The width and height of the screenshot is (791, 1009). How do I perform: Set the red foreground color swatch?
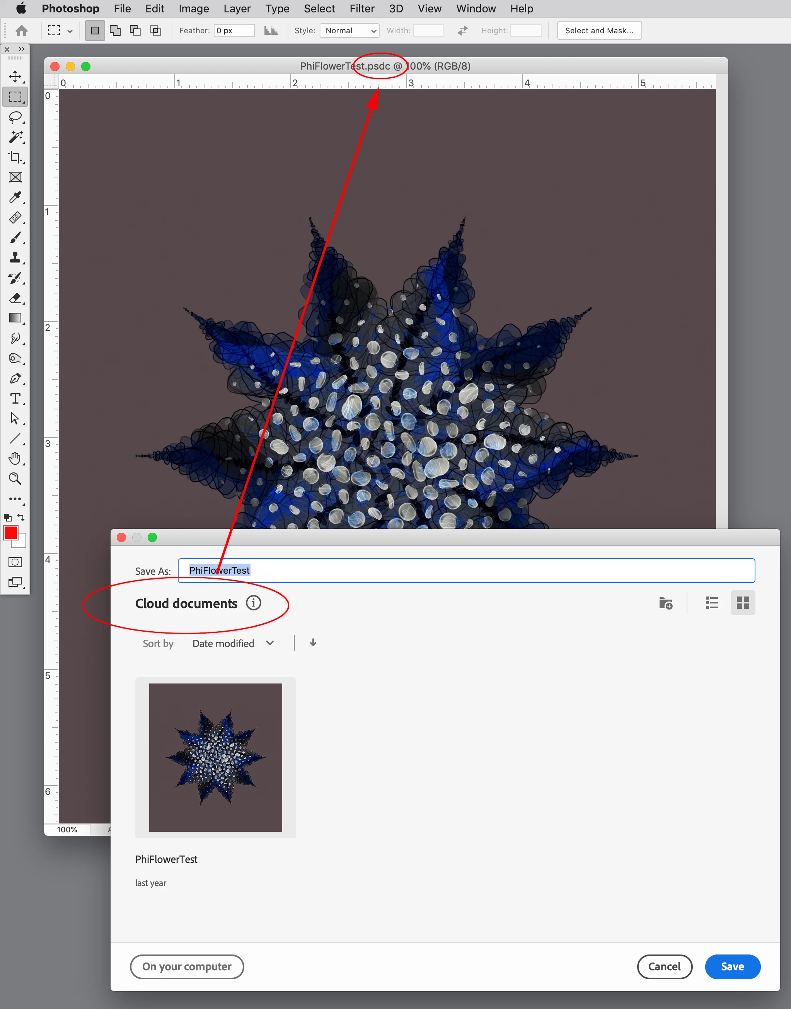(x=10, y=533)
